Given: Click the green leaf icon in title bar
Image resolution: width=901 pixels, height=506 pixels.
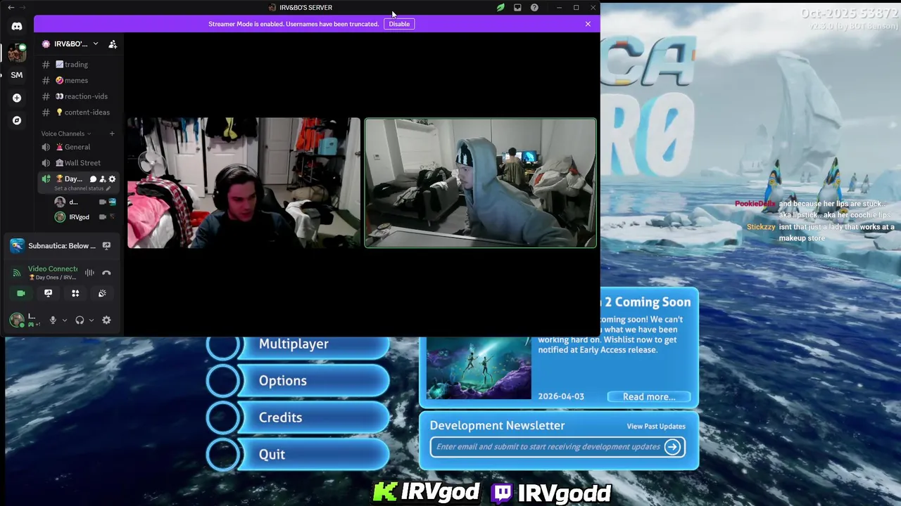Looking at the screenshot, I should [x=500, y=8].
